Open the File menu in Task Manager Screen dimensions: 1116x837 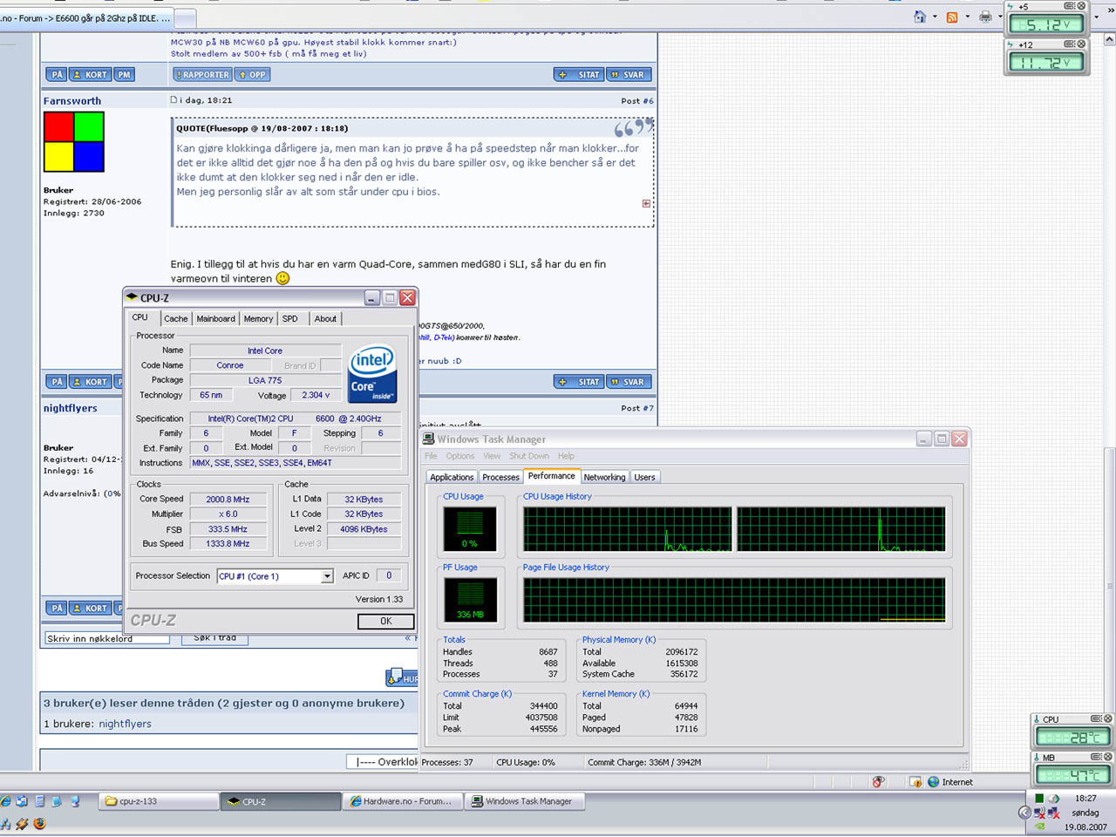point(431,456)
